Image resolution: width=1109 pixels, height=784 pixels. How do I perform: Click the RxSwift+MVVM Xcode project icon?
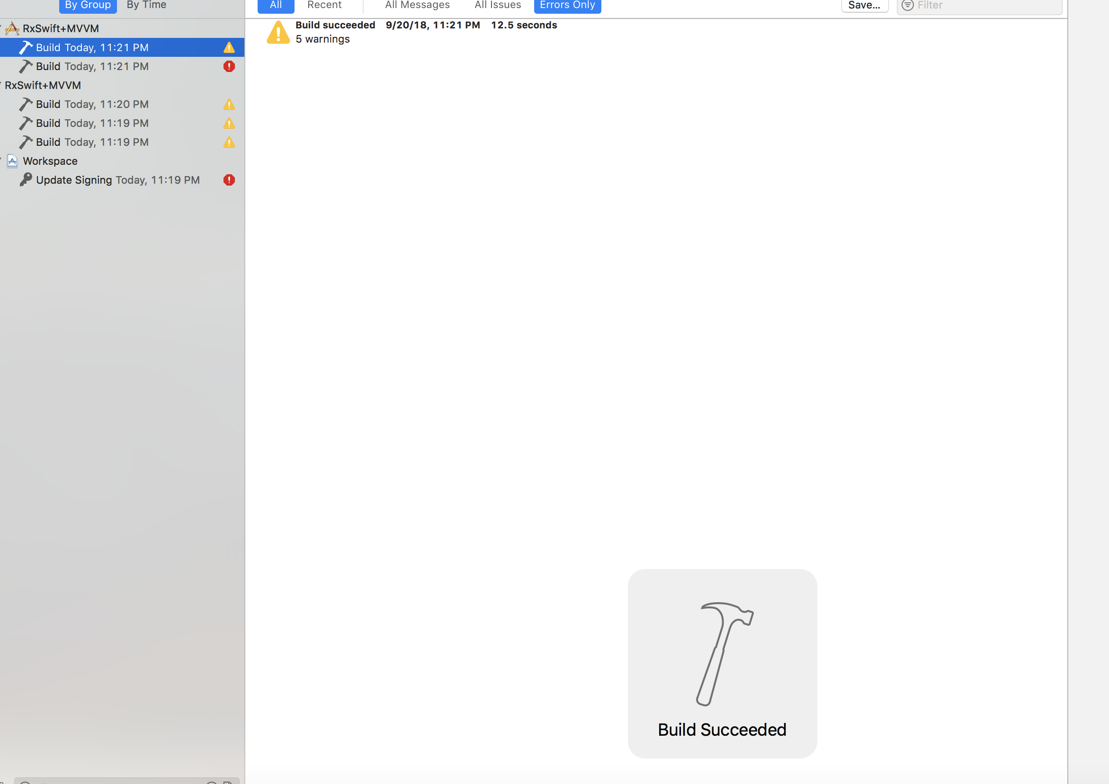pyautogui.click(x=13, y=28)
